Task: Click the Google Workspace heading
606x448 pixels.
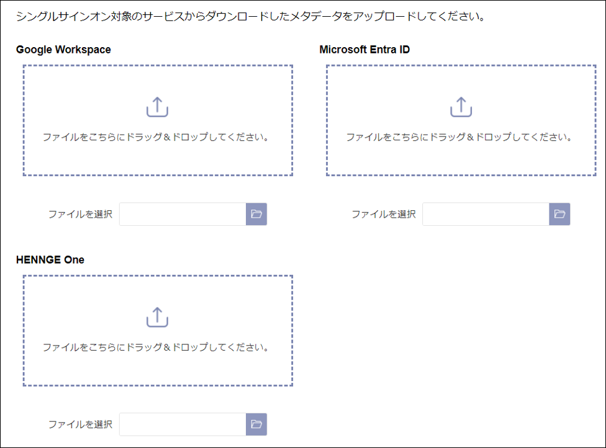Action: pyautogui.click(x=63, y=50)
